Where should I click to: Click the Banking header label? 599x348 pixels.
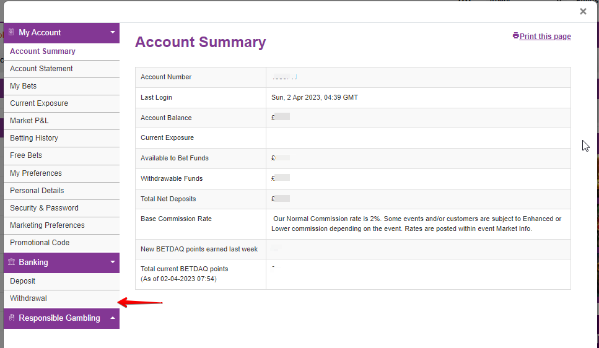(33, 262)
